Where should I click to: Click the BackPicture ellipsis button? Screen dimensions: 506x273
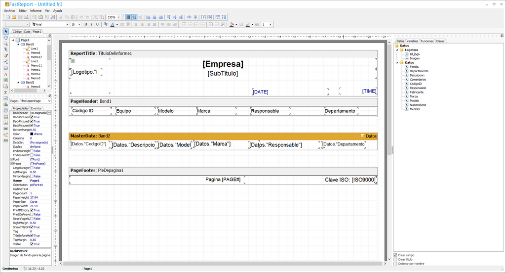pos(49,113)
